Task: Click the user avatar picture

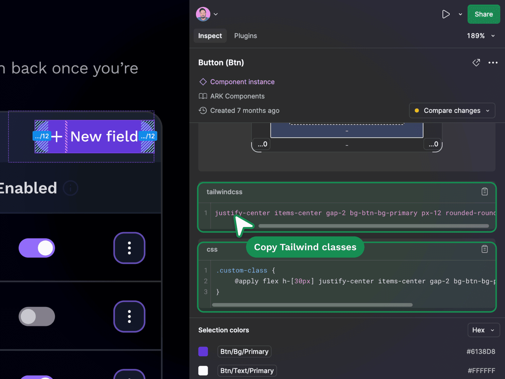Action: 203,14
